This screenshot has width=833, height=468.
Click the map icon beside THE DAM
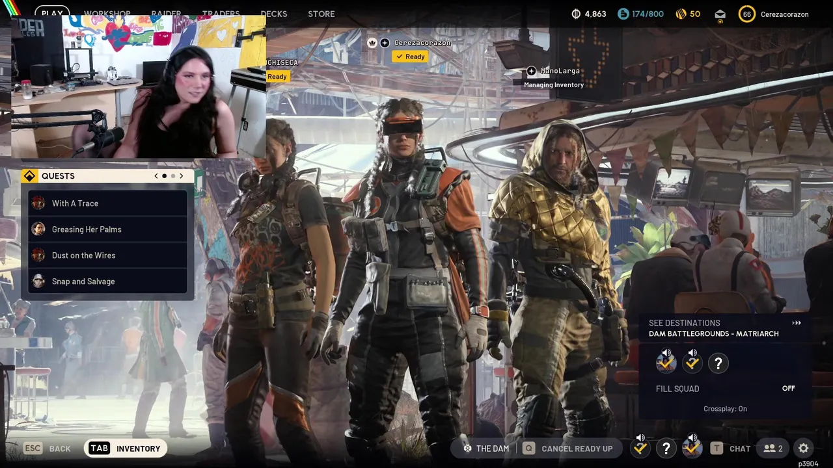pos(467,448)
